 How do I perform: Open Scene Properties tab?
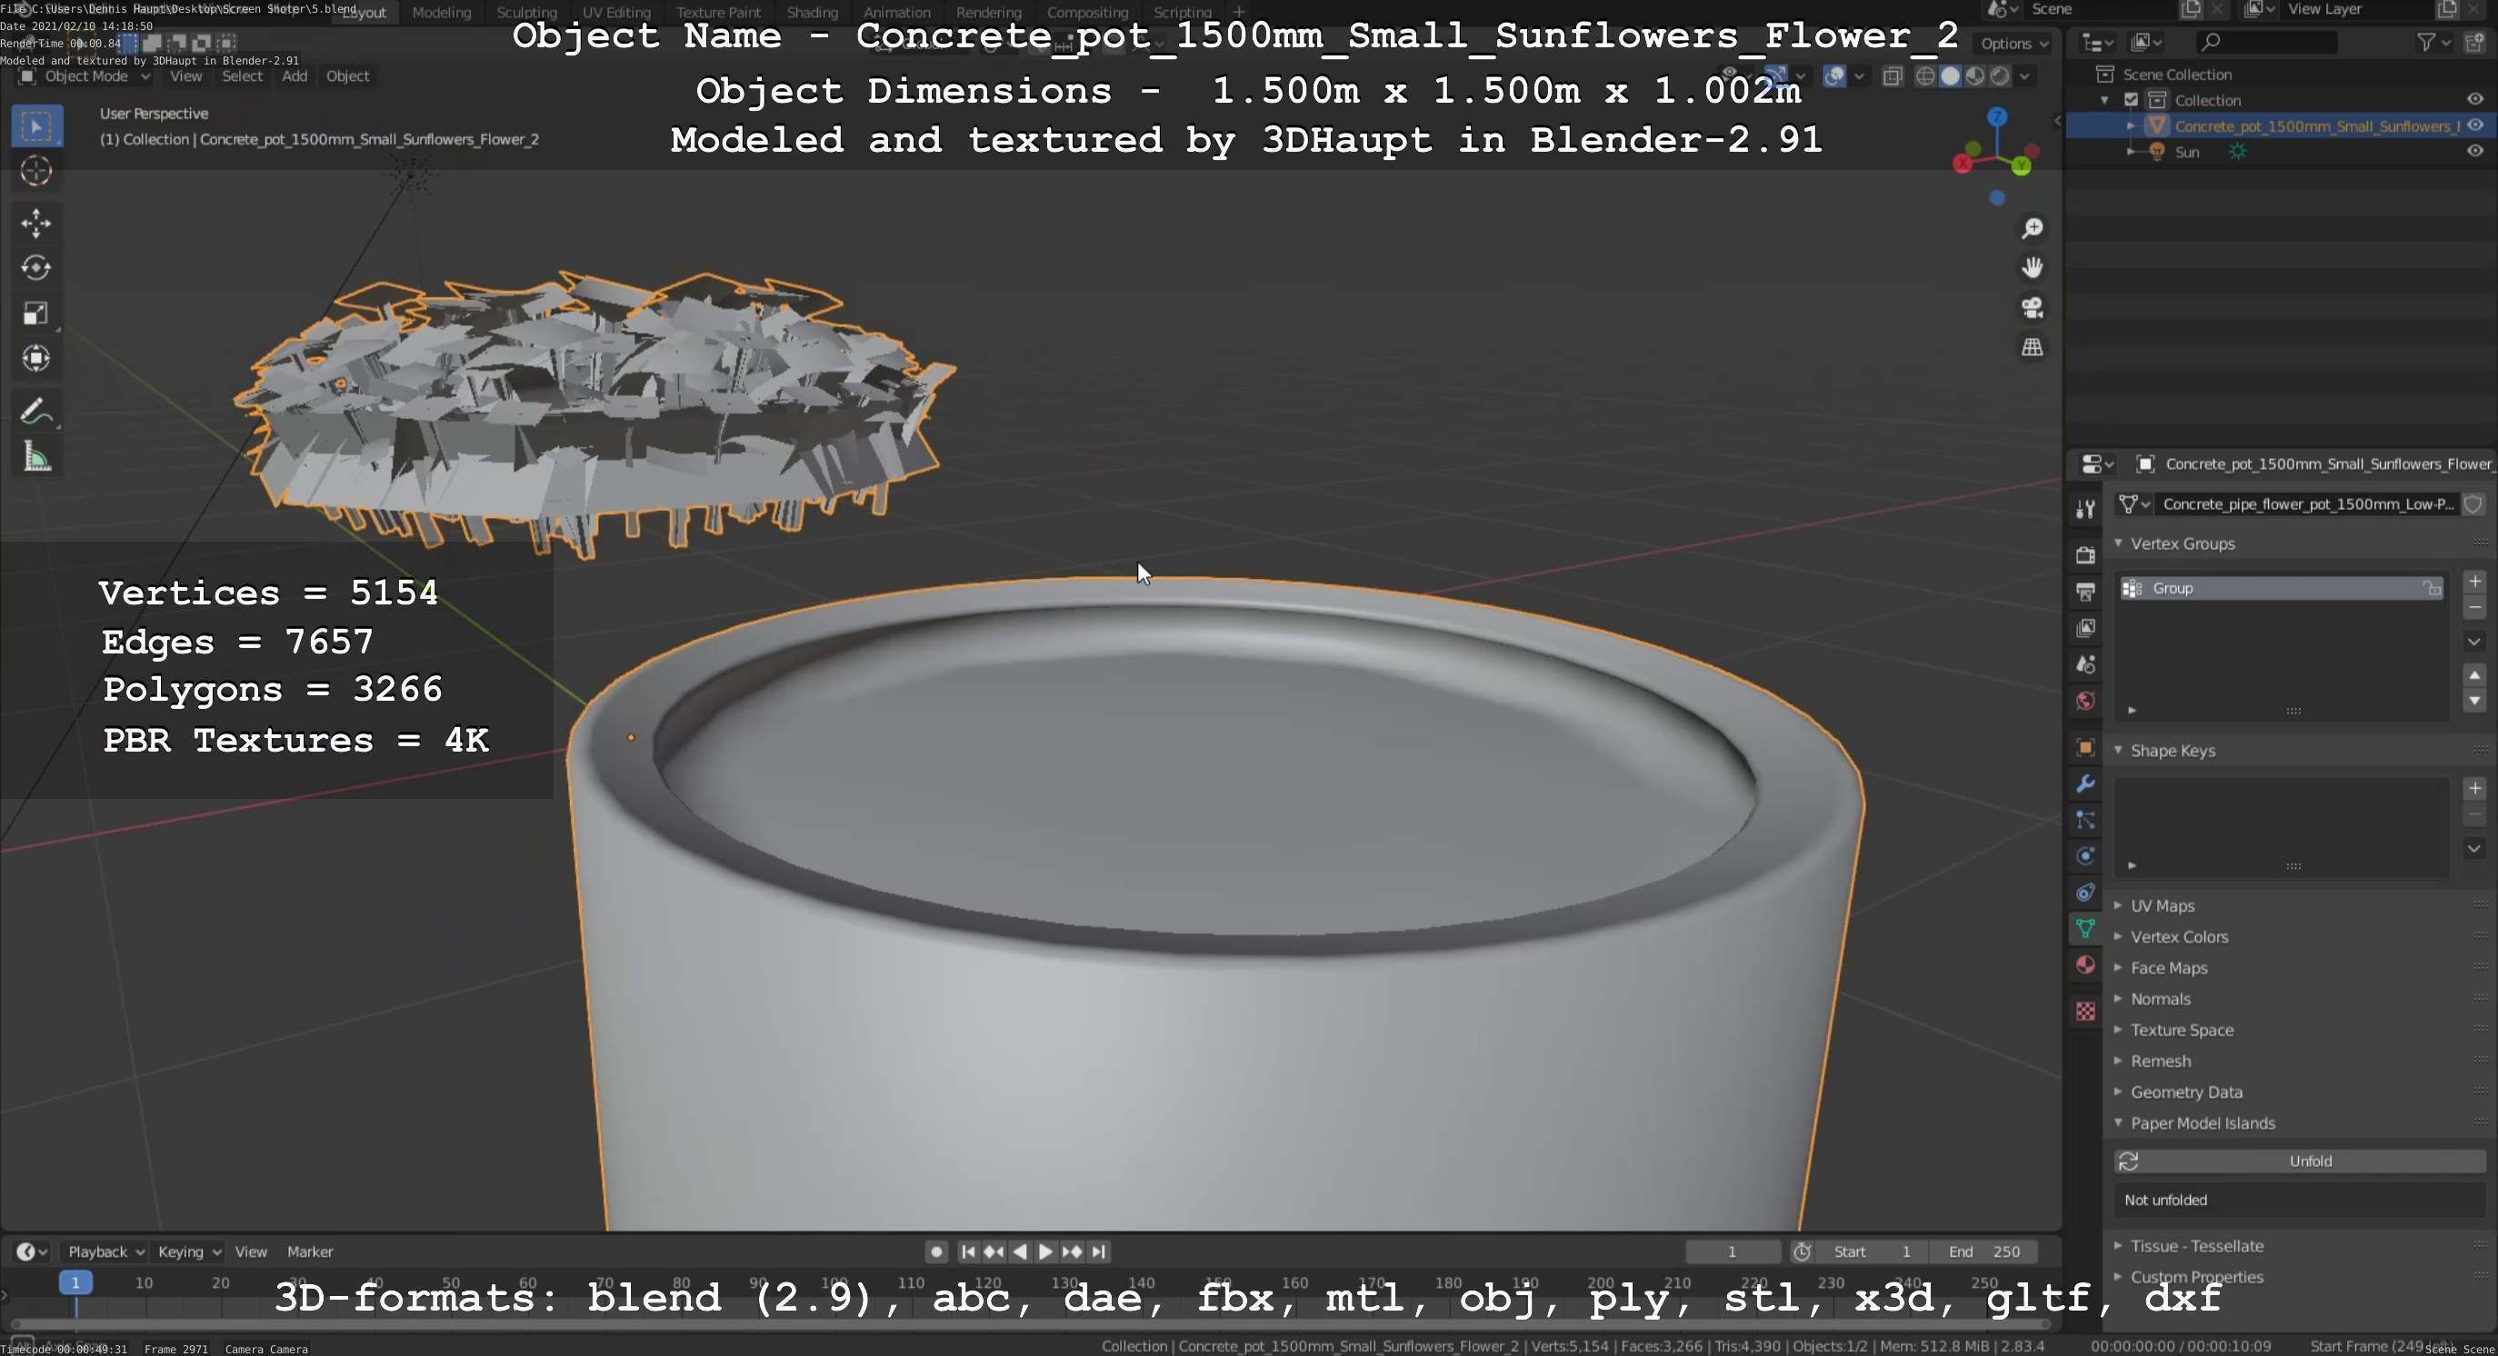click(2085, 665)
